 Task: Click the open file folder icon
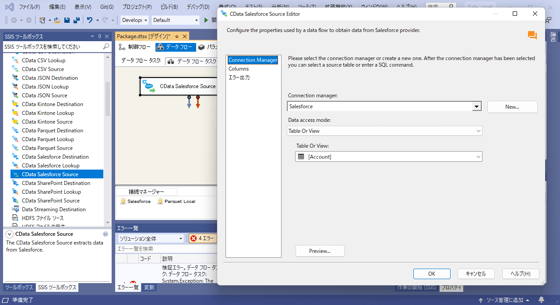point(57,20)
